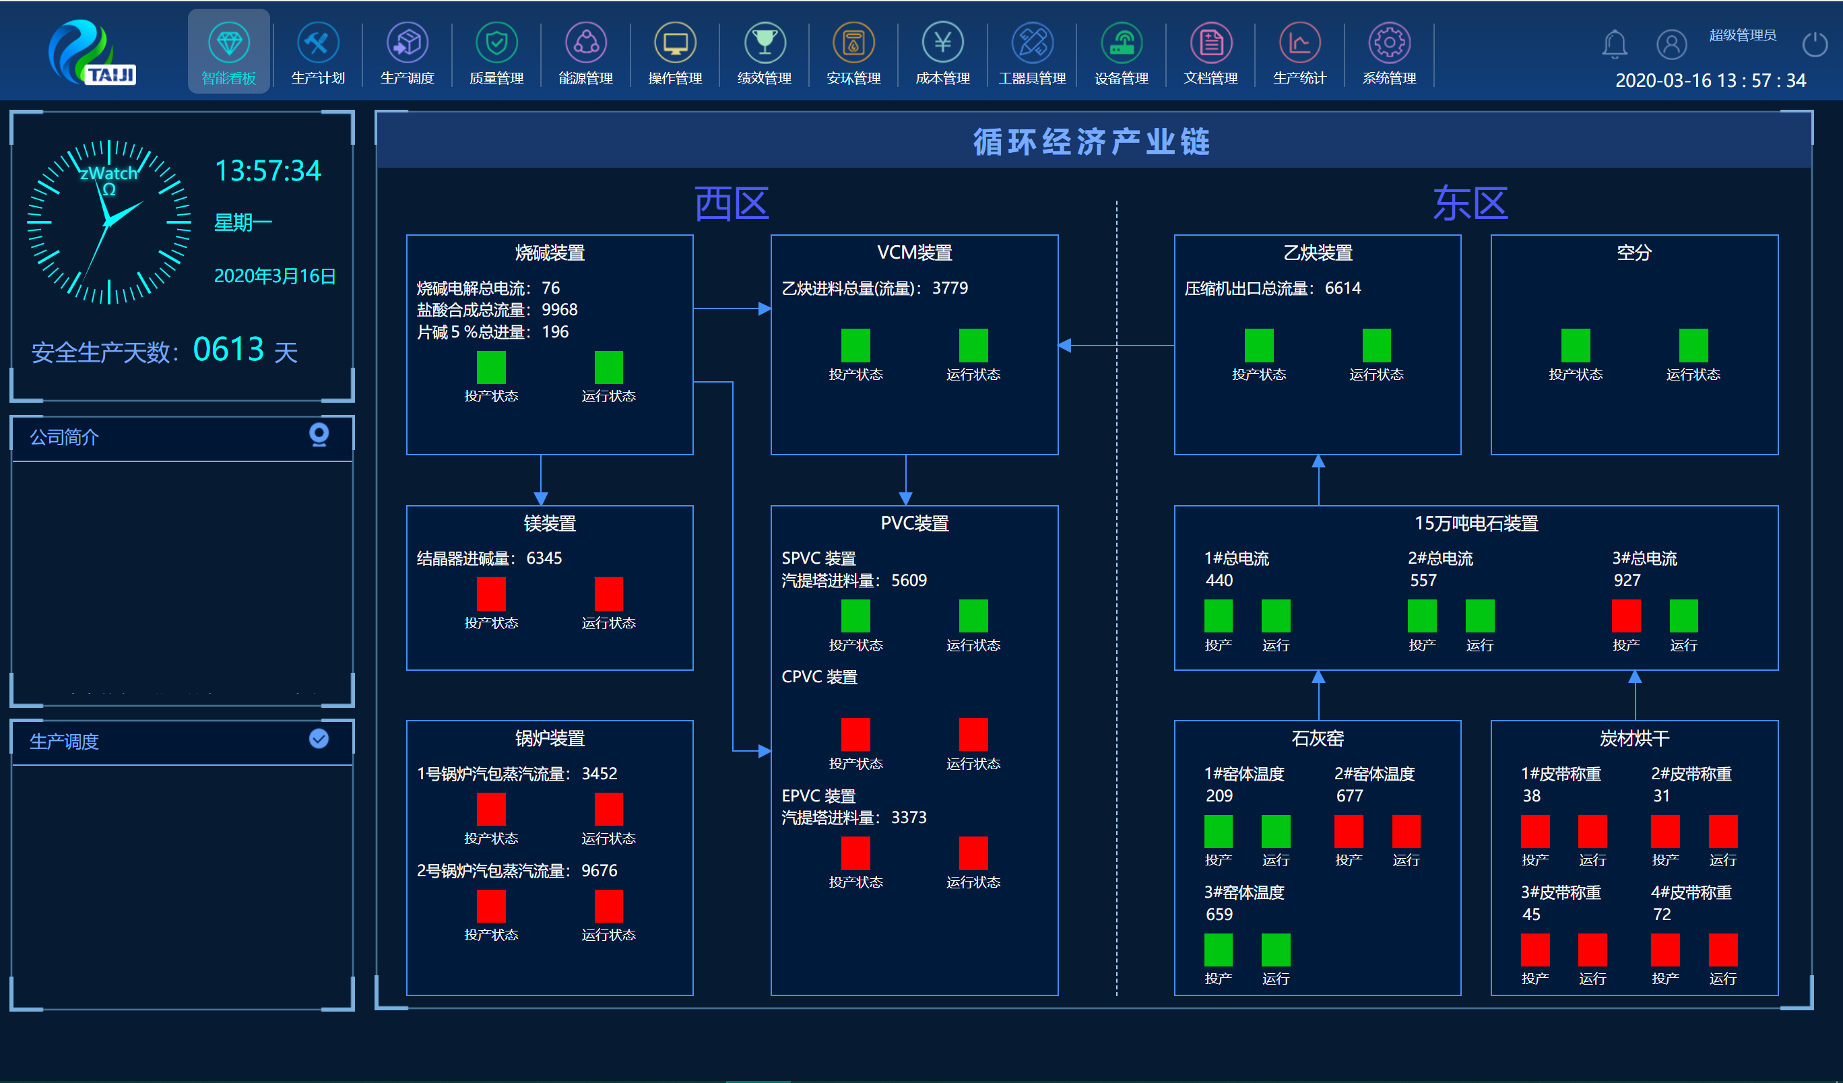Viewport: 1843px width, 1083px height.
Task: Open the 设备管理 router icon
Action: 1121,43
